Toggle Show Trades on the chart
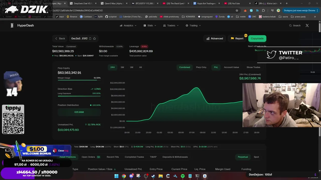 pyautogui.click(x=253, y=67)
